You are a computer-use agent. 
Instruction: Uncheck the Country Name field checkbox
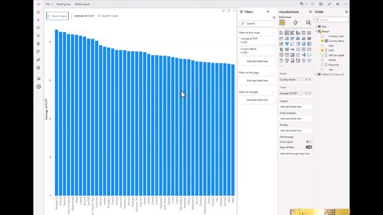[x=322, y=41]
